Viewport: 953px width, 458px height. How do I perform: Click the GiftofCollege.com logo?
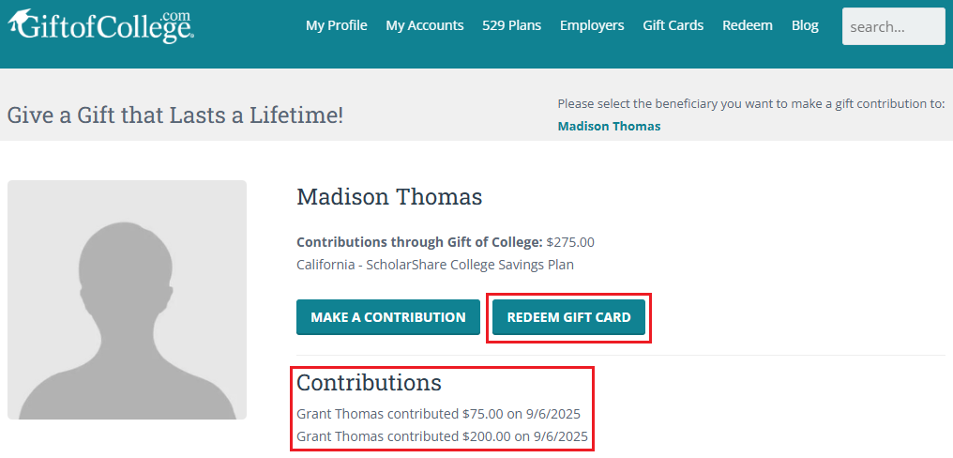100,26
